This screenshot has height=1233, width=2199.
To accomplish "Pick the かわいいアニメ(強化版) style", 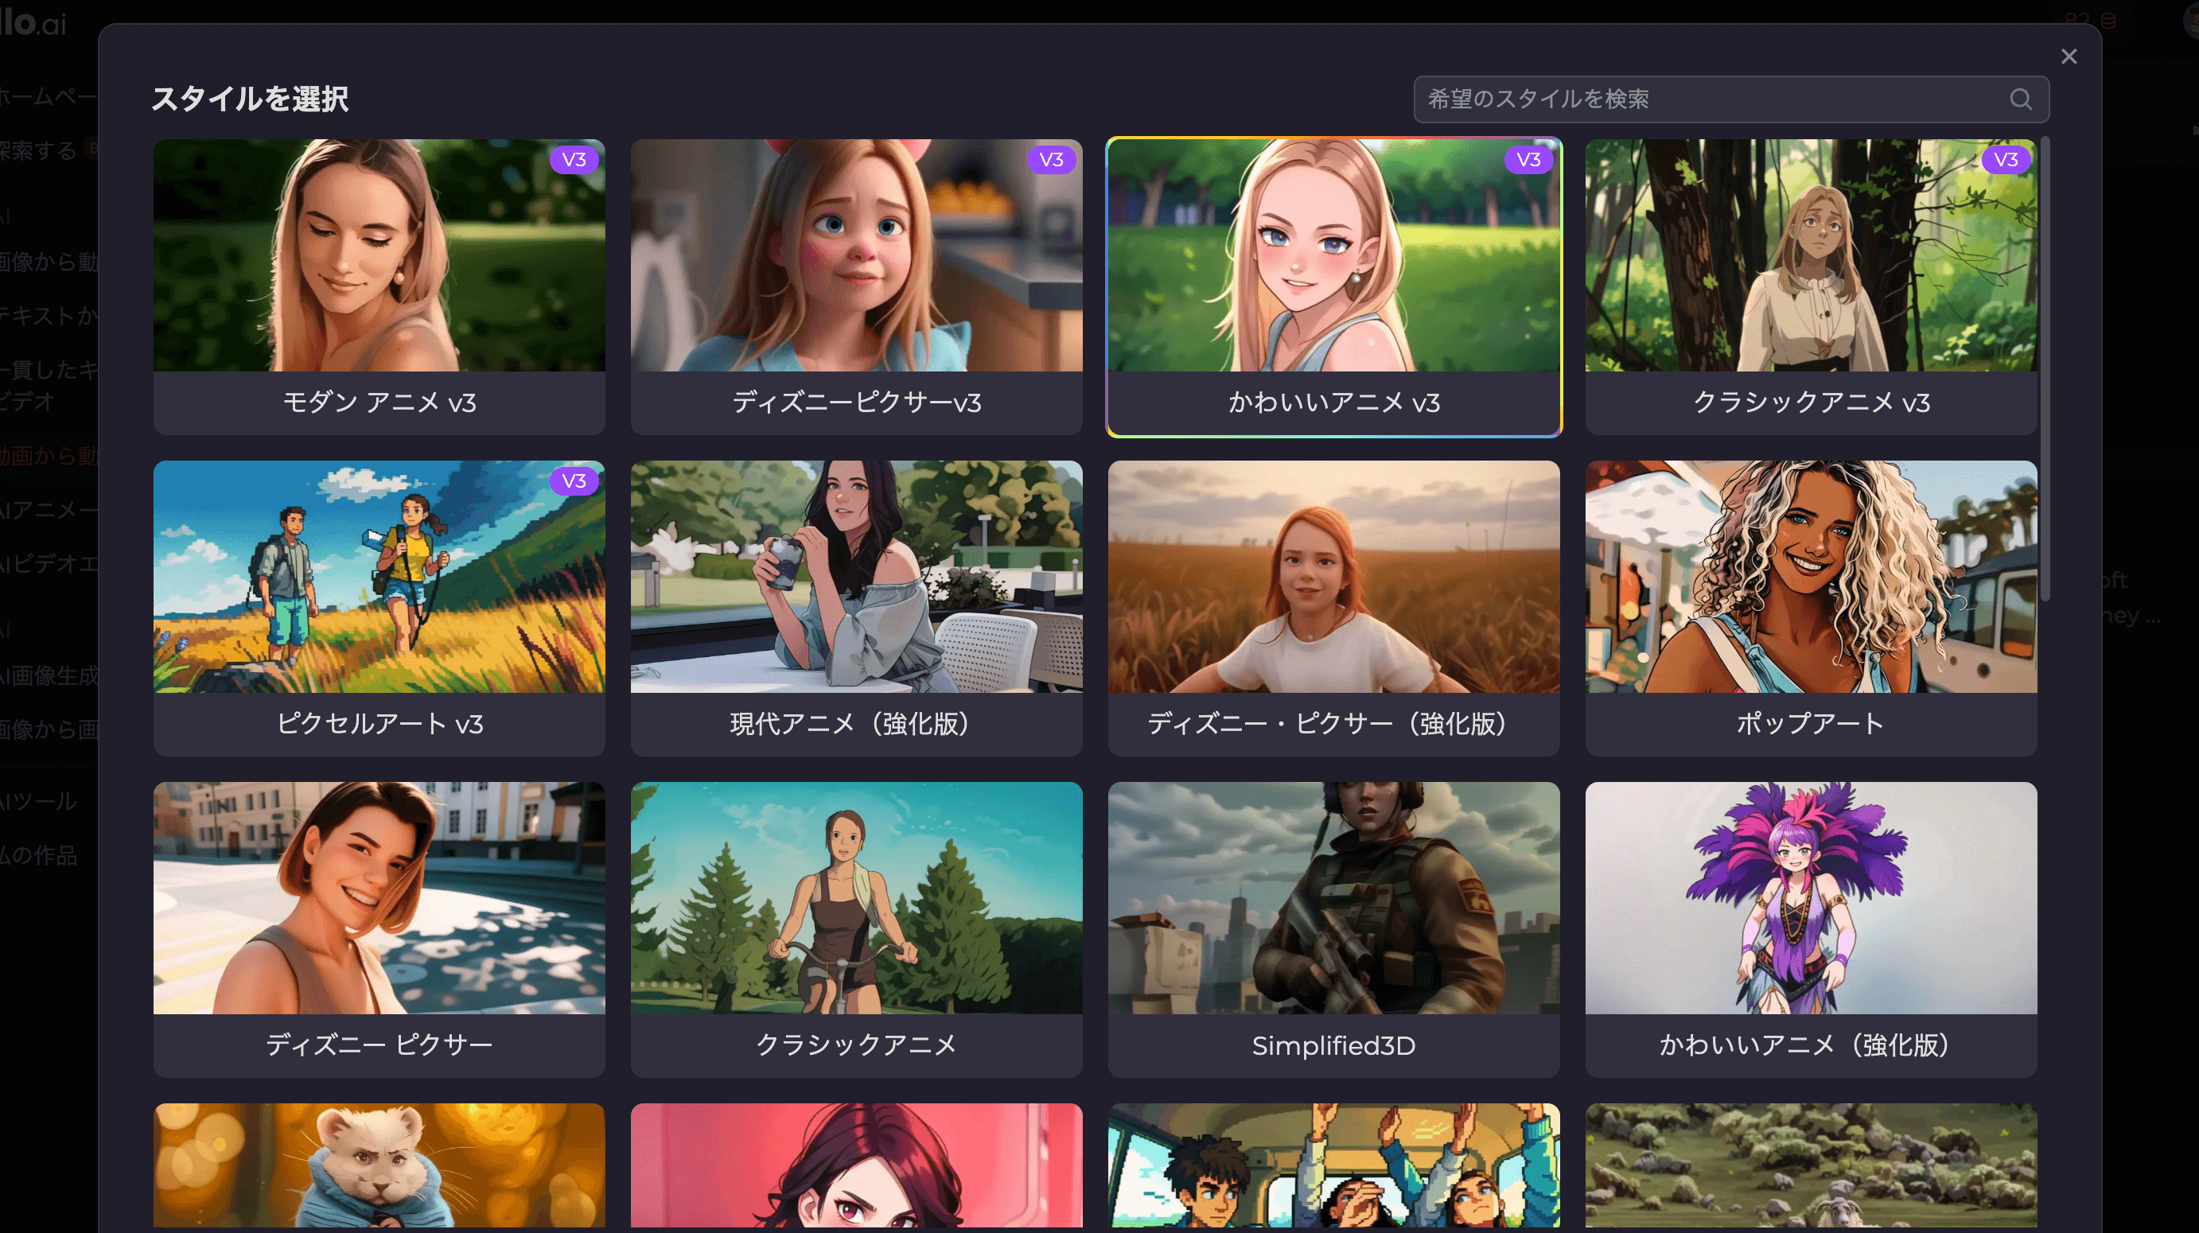I will (x=1811, y=928).
